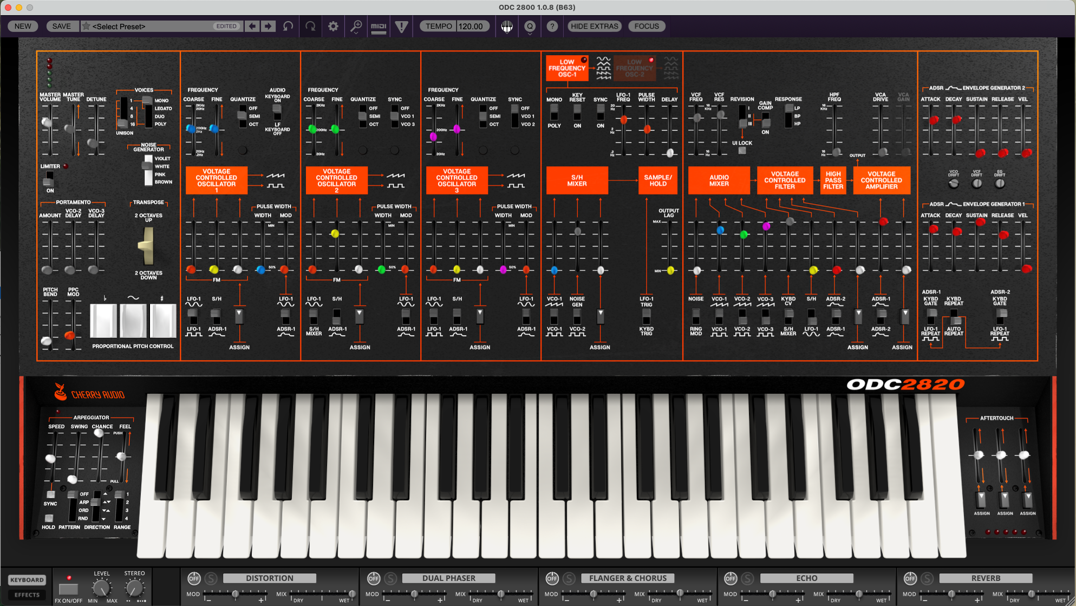Toggle the Gain Comp ON switch
The width and height of the screenshot is (1076, 606).
click(x=765, y=120)
